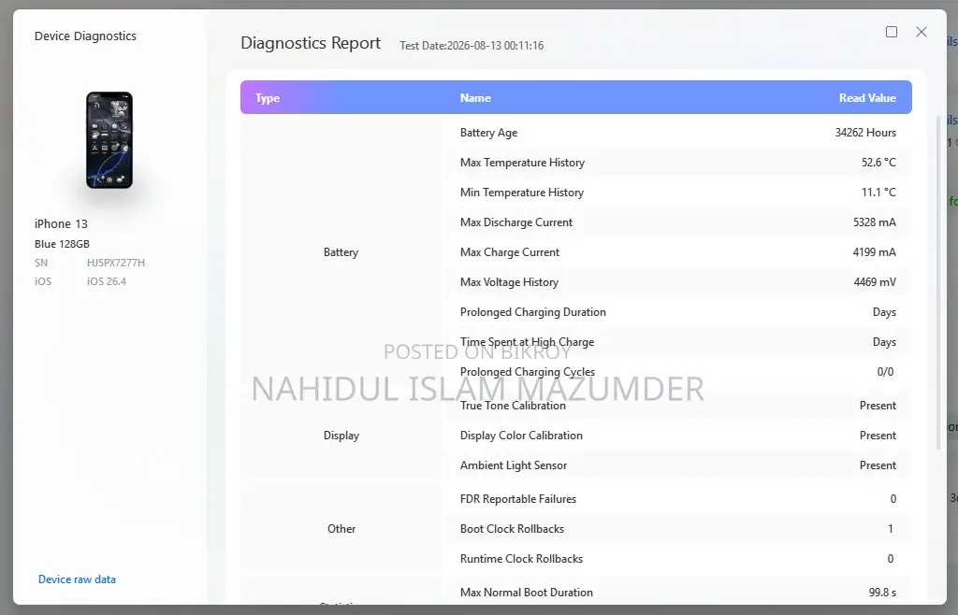Click the Read Value column header

867,97
